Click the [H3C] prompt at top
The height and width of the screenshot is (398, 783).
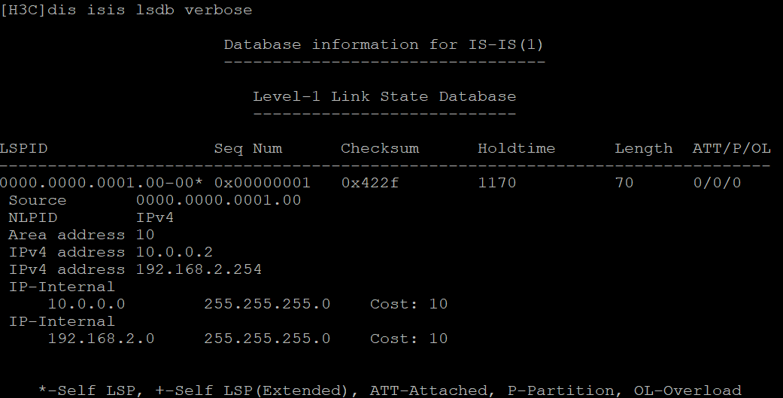point(23,10)
